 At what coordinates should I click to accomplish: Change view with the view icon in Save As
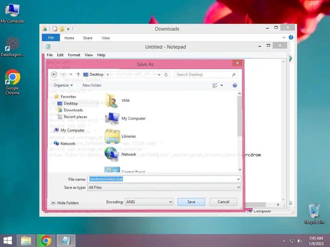(215, 85)
